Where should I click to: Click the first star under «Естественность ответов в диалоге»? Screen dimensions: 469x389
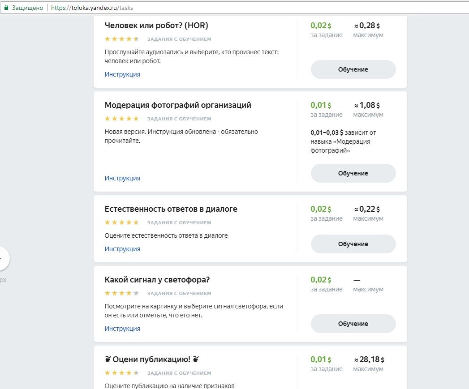tap(107, 222)
